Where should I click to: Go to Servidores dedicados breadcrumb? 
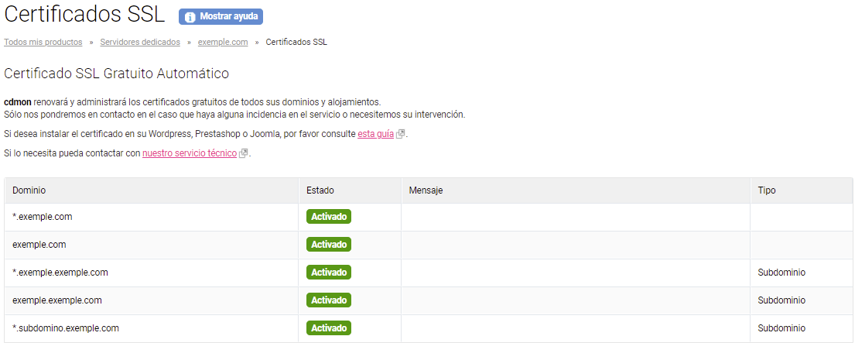(140, 42)
